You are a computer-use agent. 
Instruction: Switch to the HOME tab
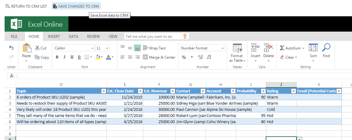coord(34,36)
